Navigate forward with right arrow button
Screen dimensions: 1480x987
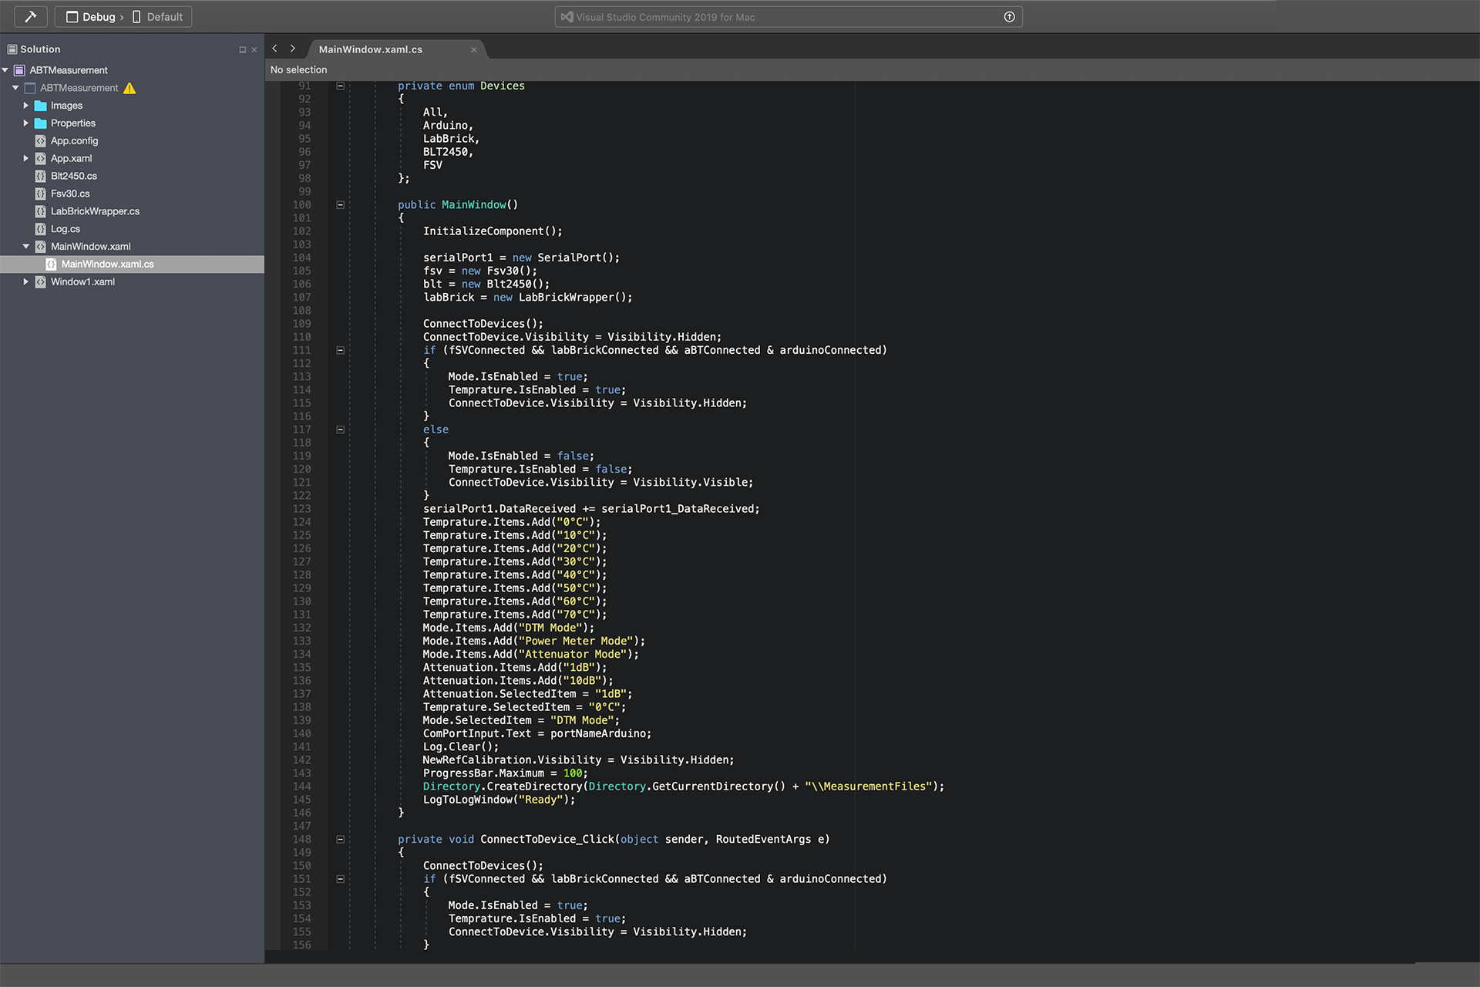click(x=293, y=49)
